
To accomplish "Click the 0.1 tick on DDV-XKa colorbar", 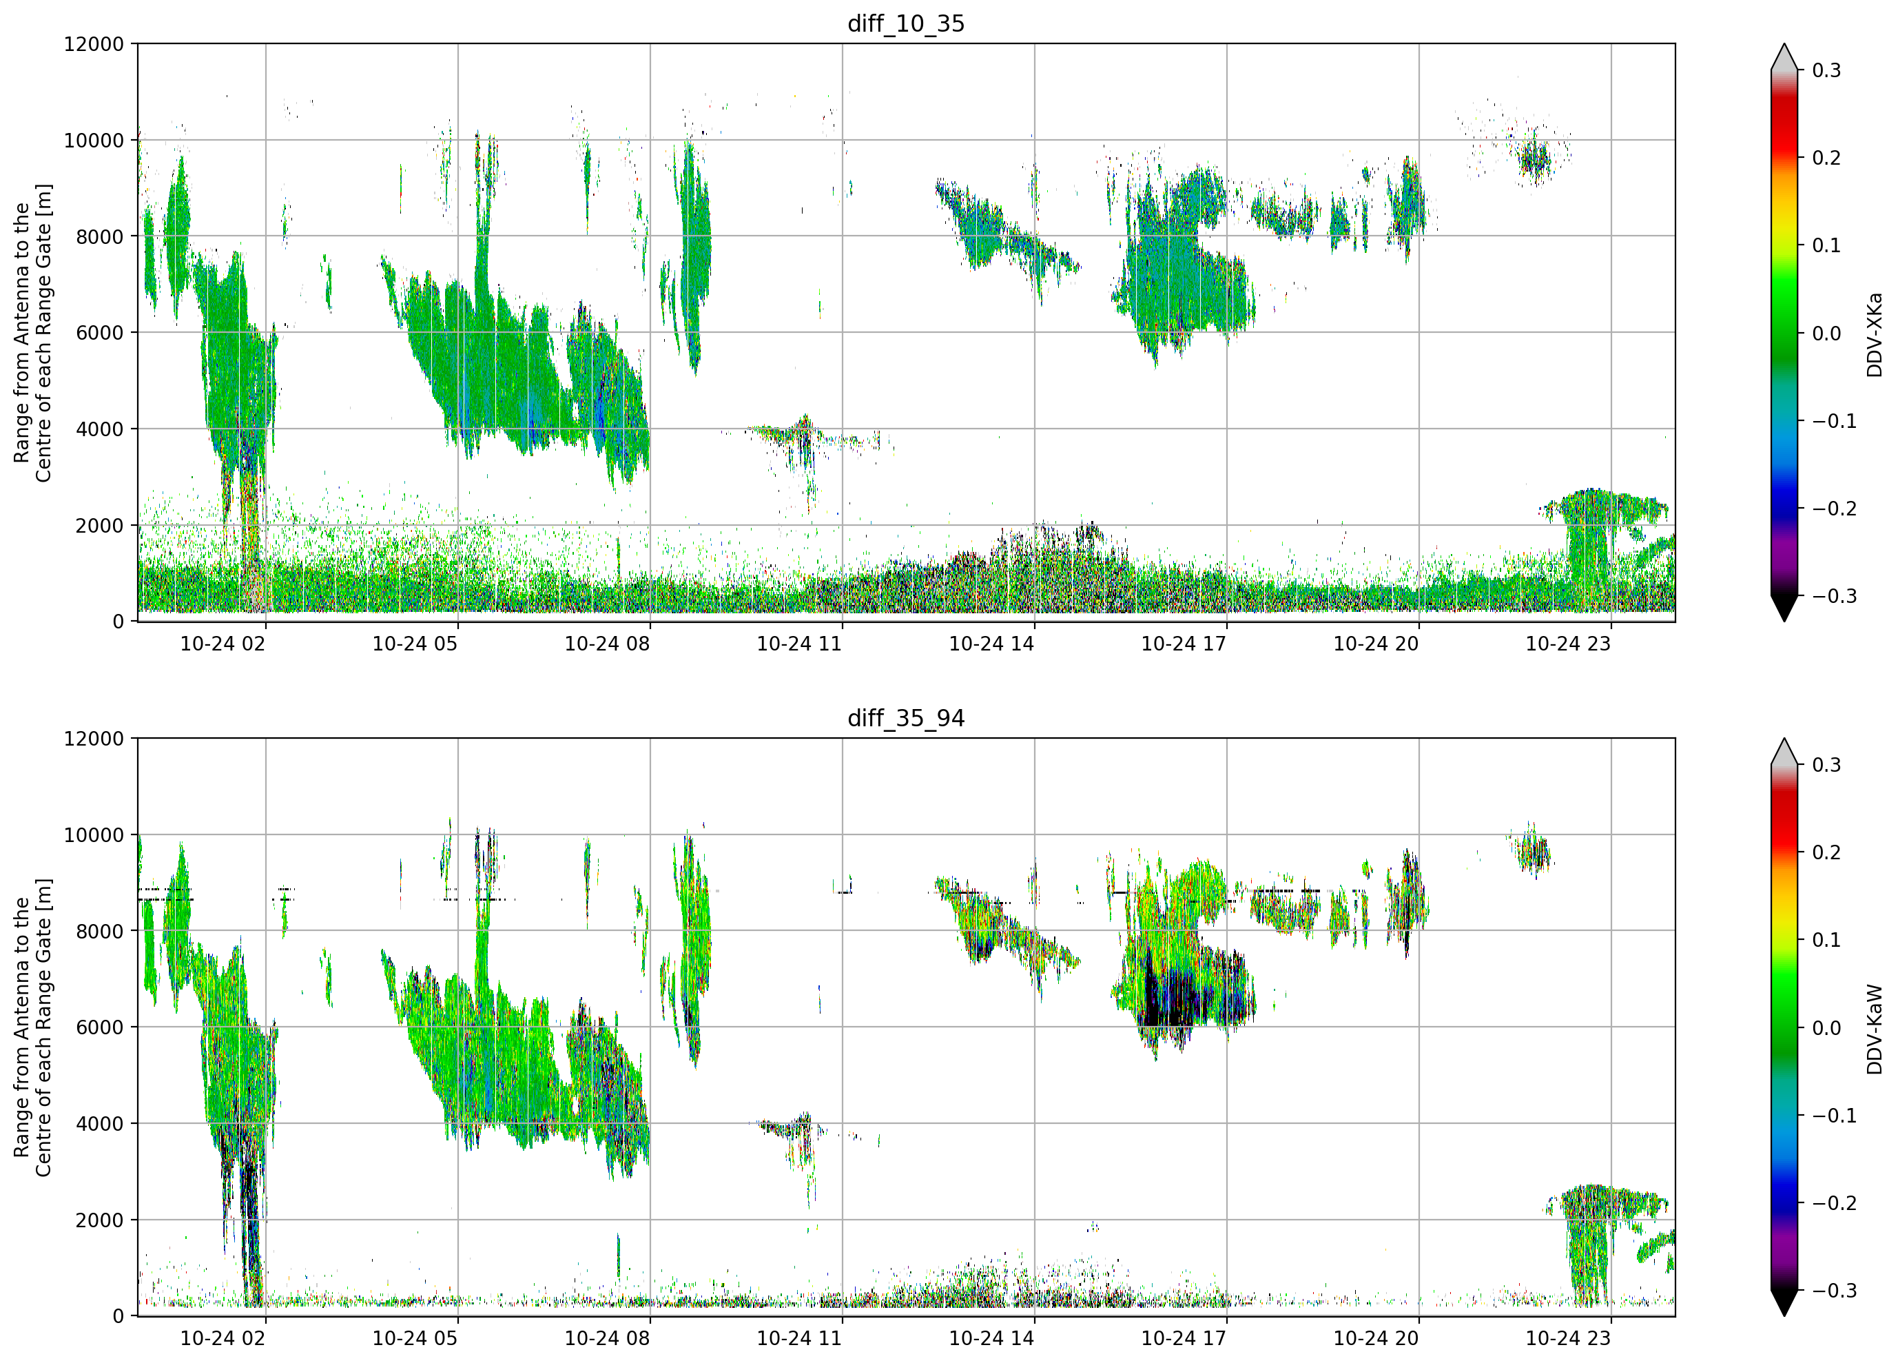I will coord(1826,245).
